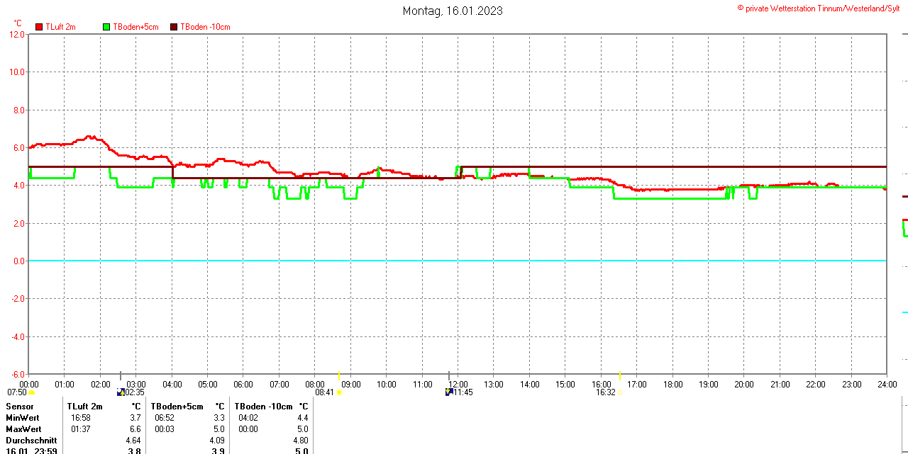Click the MaxWert row label
The image size is (908, 454).
23,429
